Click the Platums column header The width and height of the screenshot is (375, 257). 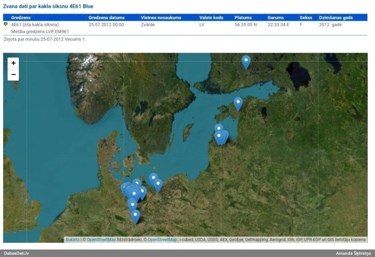pyautogui.click(x=243, y=18)
